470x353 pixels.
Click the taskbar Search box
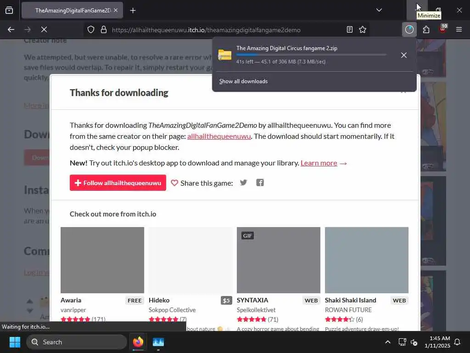(x=77, y=342)
